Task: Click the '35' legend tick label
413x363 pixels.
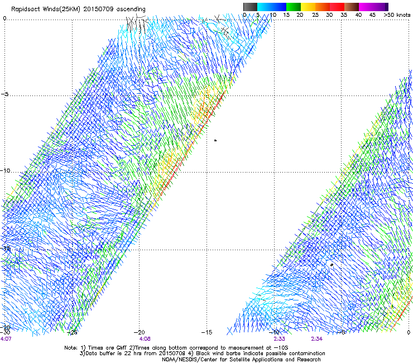Action: [x=344, y=15]
